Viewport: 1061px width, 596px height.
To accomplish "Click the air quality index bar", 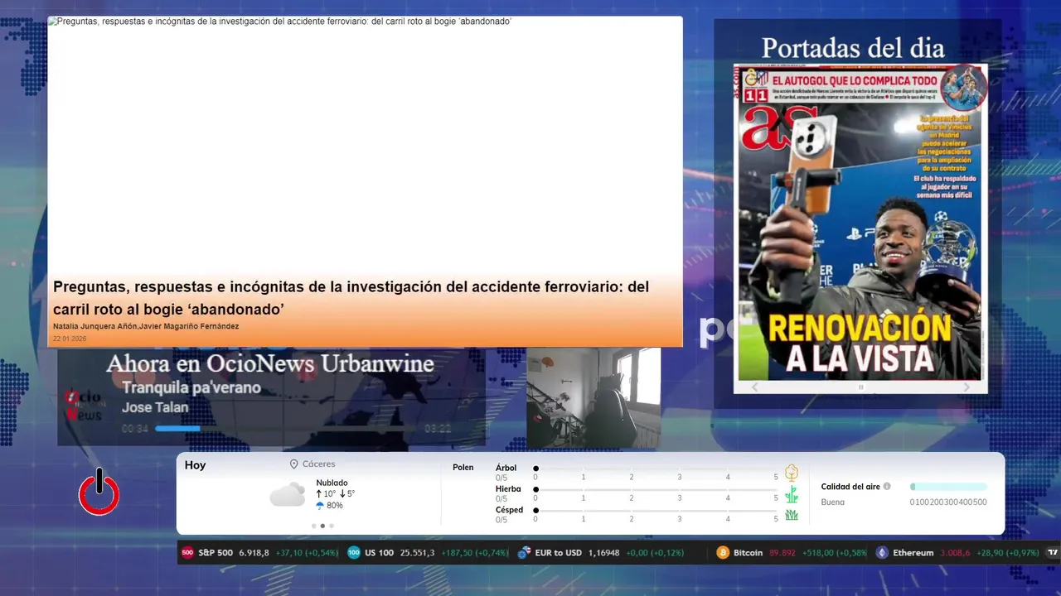I will click(x=948, y=487).
